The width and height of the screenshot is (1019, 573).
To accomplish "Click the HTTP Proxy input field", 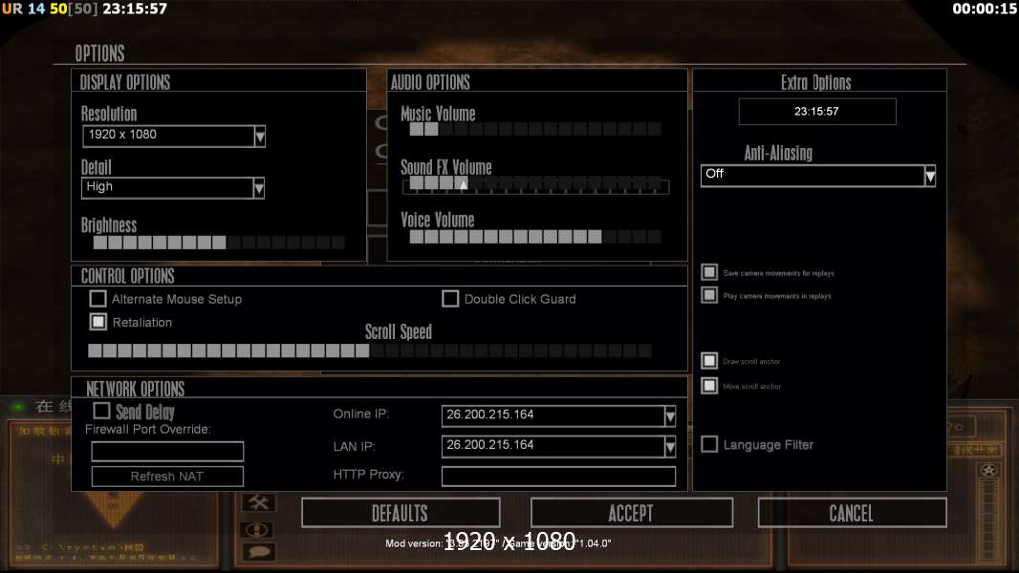I will point(559,477).
